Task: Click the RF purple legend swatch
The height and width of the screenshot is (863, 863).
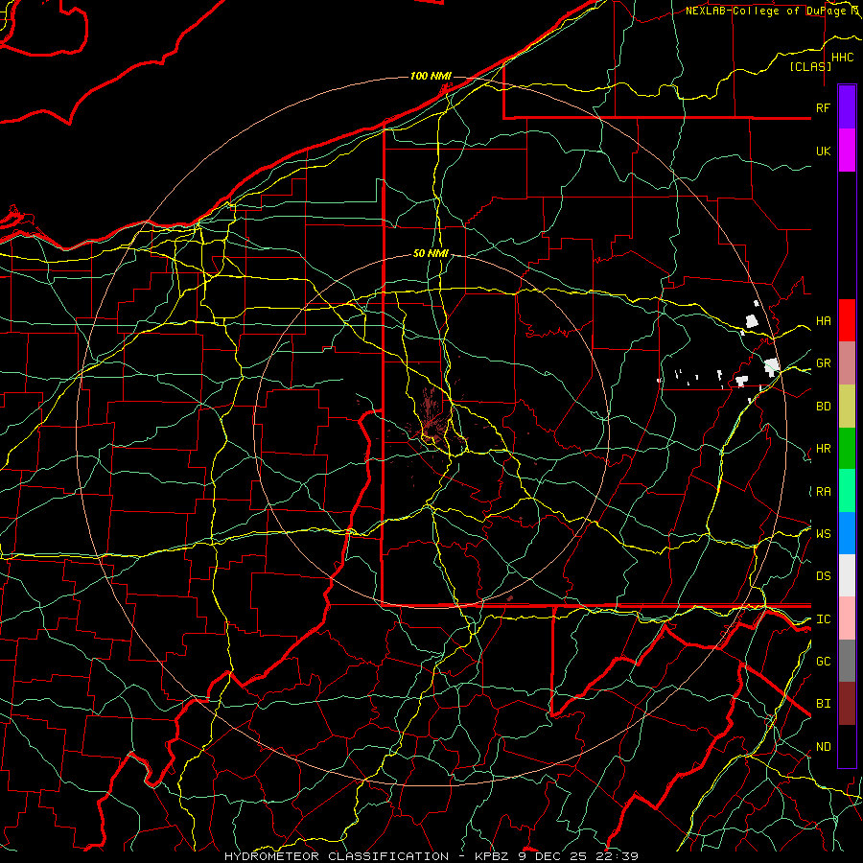Action: (847, 107)
